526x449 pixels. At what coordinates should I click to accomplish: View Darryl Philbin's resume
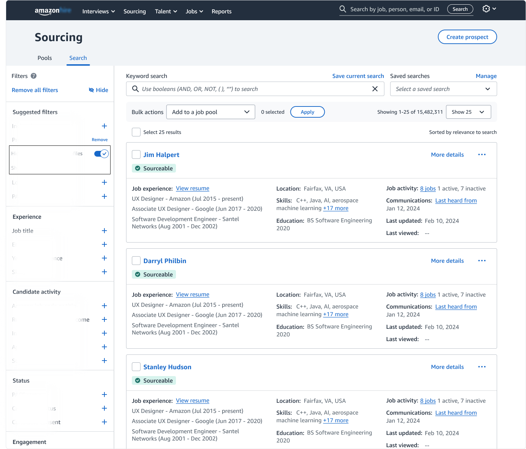point(193,295)
